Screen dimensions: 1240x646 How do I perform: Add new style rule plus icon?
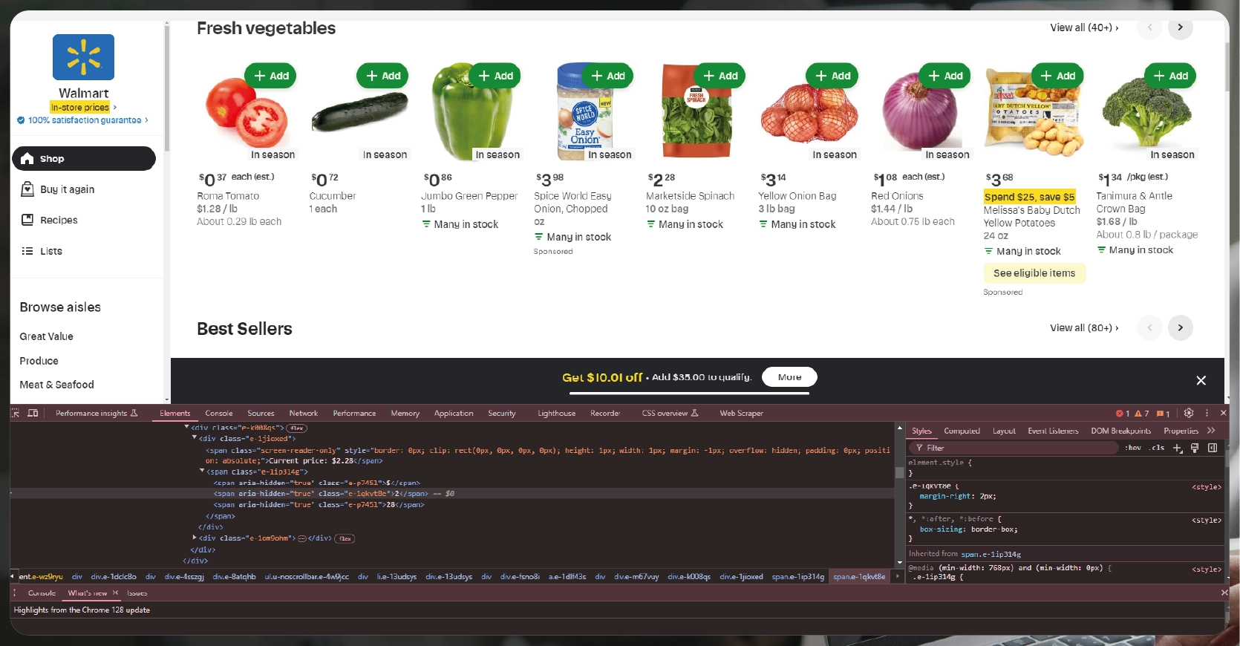(1177, 448)
